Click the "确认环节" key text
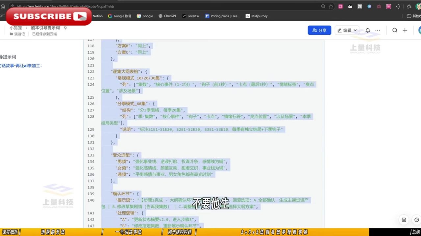 [122, 194]
